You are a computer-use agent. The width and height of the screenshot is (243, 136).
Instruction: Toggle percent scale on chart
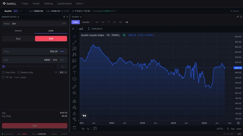[x=228, y=129]
